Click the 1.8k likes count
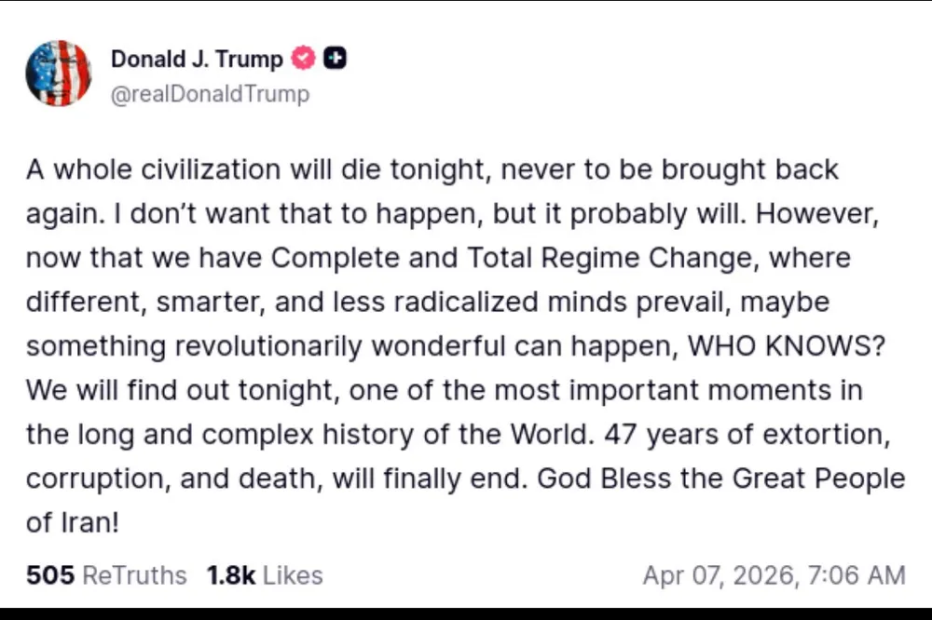This screenshot has width=932, height=620. point(231,575)
